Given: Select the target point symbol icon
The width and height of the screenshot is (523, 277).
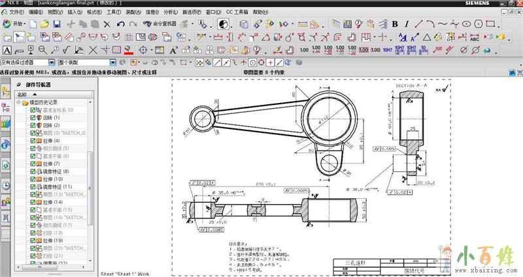Looking at the screenshot, I should (143, 50).
